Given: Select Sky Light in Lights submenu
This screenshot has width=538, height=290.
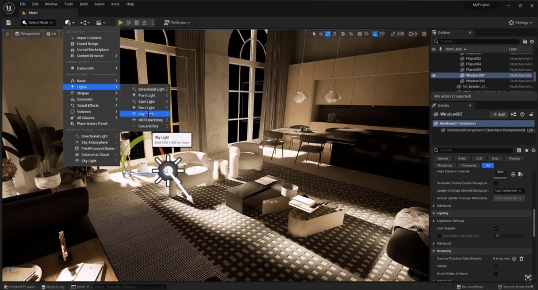Looking at the screenshot, I should coord(145,114).
